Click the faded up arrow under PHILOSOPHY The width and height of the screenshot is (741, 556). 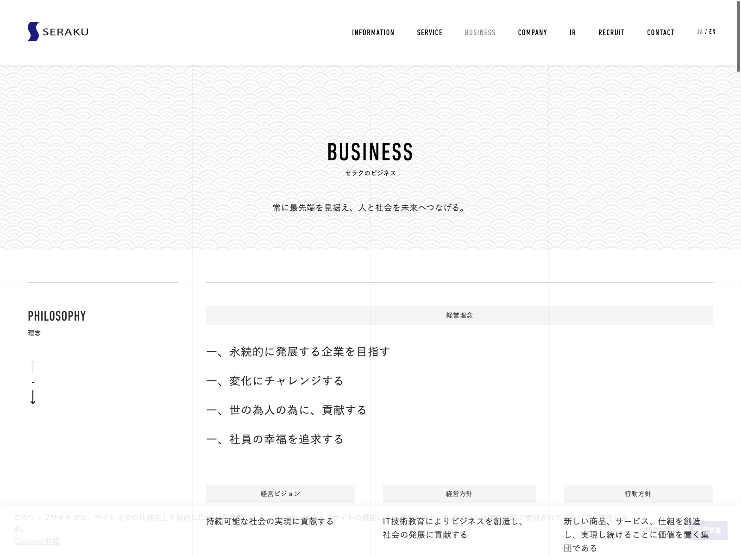(x=33, y=367)
